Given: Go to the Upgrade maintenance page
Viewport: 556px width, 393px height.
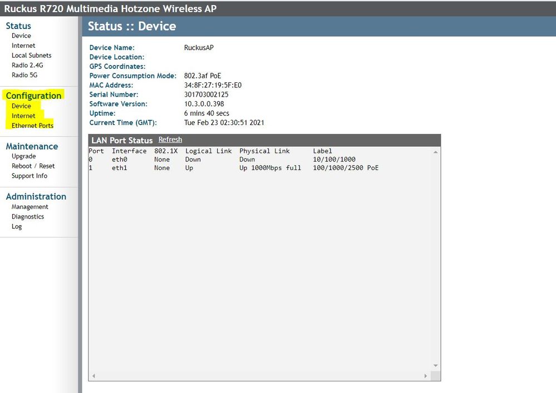Looking at the screenshot, I should (23, 156).
